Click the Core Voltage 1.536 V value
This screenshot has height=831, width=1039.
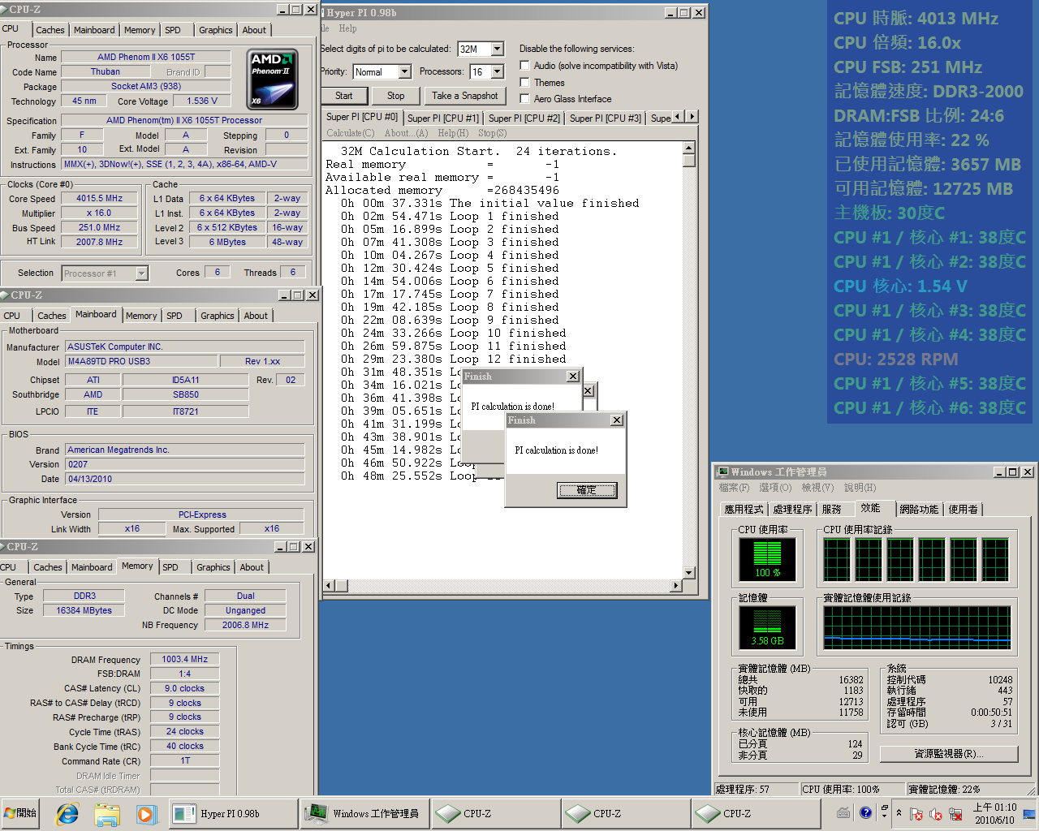click(x=202, y=101)
